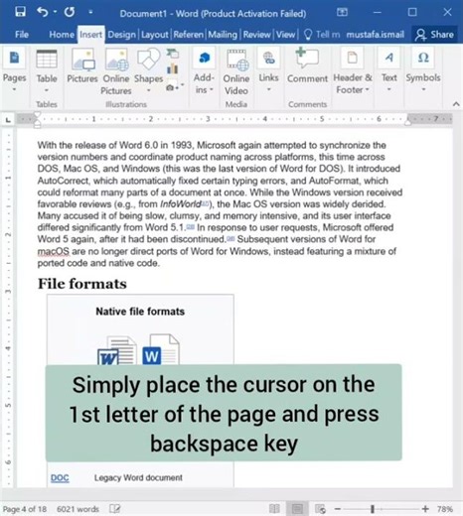Click the Save icon in title bar
The width and height of the screenshot is (463, 516).
(x=21, y=12)
